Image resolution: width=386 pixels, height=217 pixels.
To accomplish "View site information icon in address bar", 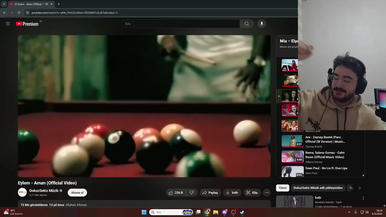I will point(27,13).
